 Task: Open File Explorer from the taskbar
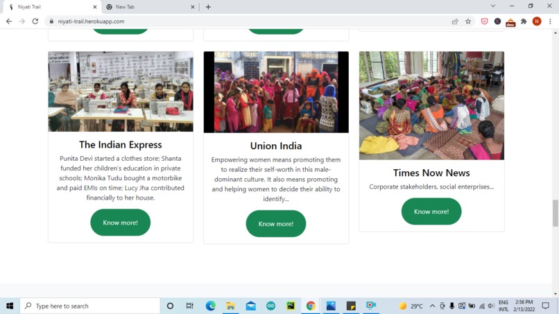tap(230, 306)
